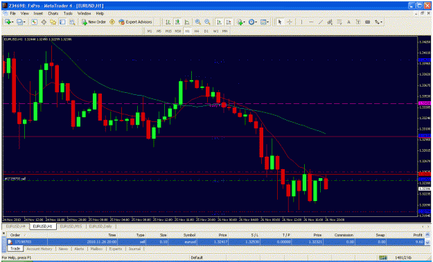Switch to the EURUSD,H4 chart tab
433x262 pixels.
[15, 227]
